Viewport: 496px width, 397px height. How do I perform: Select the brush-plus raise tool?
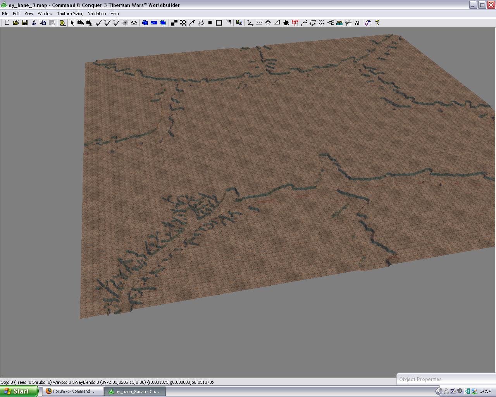point(107,23)
